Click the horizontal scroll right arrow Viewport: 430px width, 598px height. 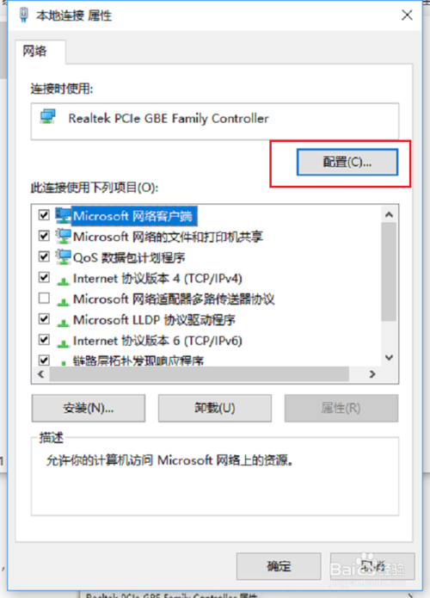point(372,374)
